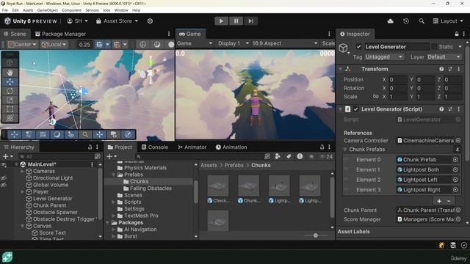Screen dimensions: 470x264
Task: Select the Rect tool in Scene toolbar
Action: coord(10,109)
